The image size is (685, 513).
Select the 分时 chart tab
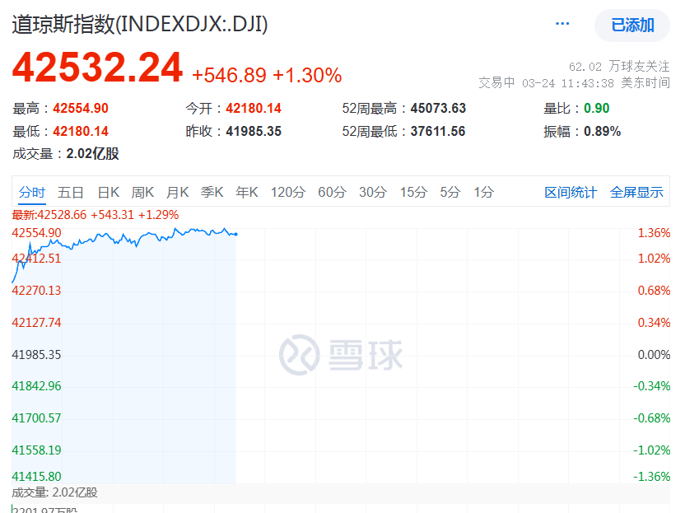click(32, 192)
